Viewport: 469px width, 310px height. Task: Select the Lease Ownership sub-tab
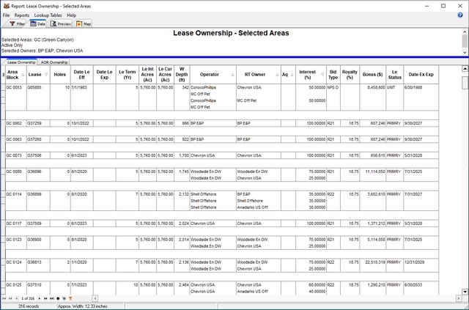pos(21,62)
